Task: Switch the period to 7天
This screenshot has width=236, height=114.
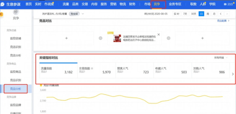Action: pyautogui.click(x=185, y=14)
